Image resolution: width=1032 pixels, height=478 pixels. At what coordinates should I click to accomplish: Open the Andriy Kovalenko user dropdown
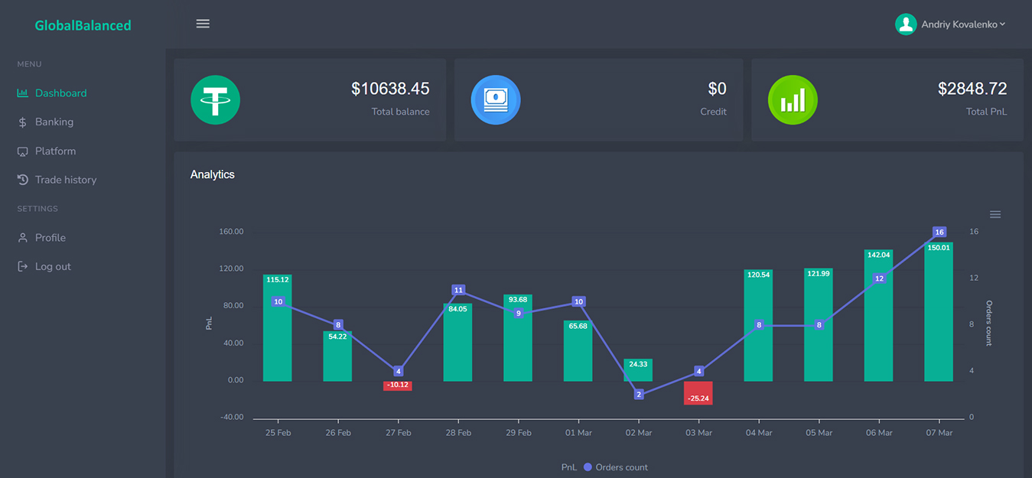[962, 24]
